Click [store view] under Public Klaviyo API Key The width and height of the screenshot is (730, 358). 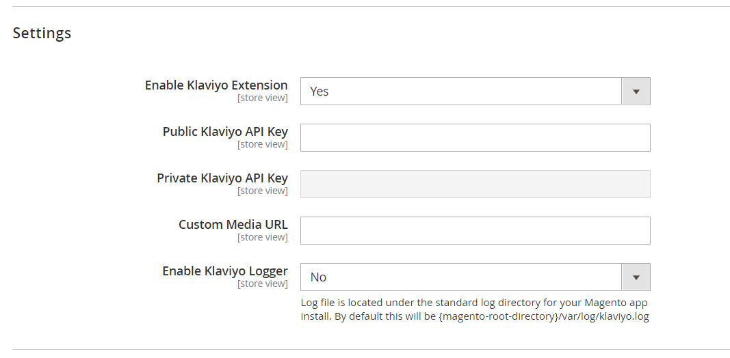(263, 145)
